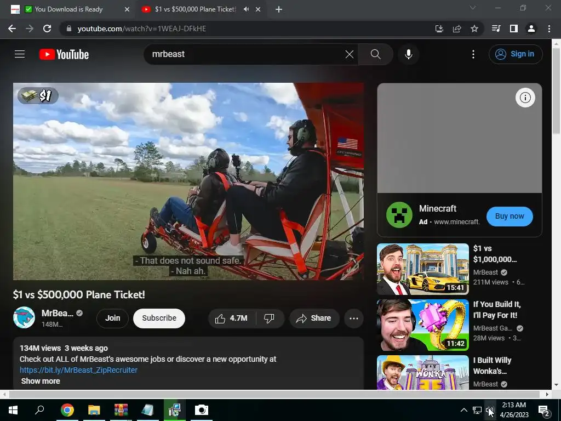Open Chrome media controls icon
Image resolution: width=561 pixels, height=421 pixels.
coord(496,29)
